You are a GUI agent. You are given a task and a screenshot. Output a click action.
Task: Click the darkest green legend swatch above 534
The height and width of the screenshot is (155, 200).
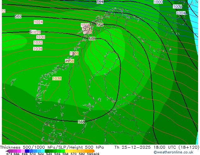click(47, 151)
